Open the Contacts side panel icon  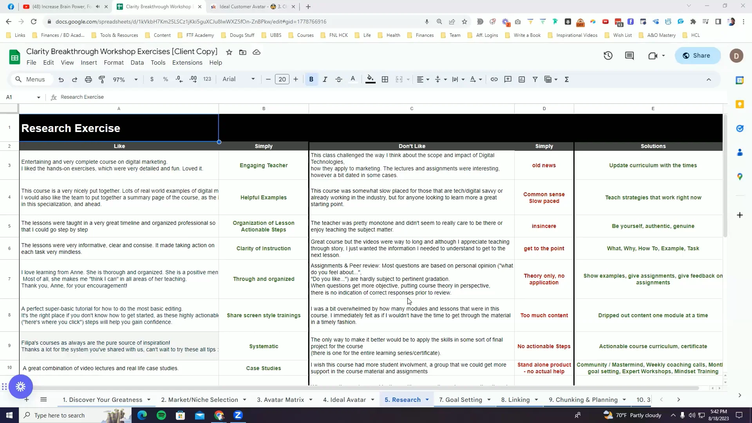pos(740,152)
